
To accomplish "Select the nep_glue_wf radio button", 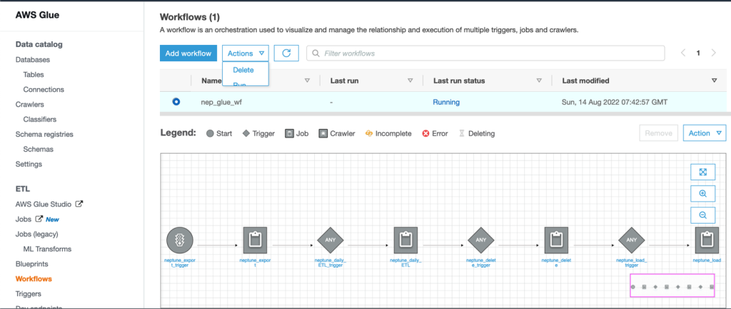I will 176,102.
